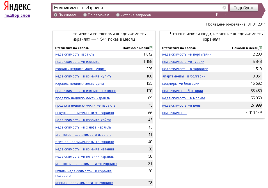Open квартиры +в болгарии link
The width and height of the screenshot is (268, 188).
181,84
